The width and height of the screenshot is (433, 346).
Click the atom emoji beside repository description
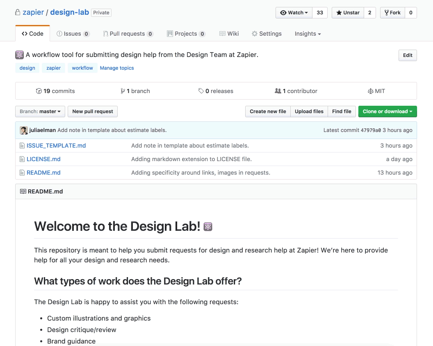pos(19,55)
